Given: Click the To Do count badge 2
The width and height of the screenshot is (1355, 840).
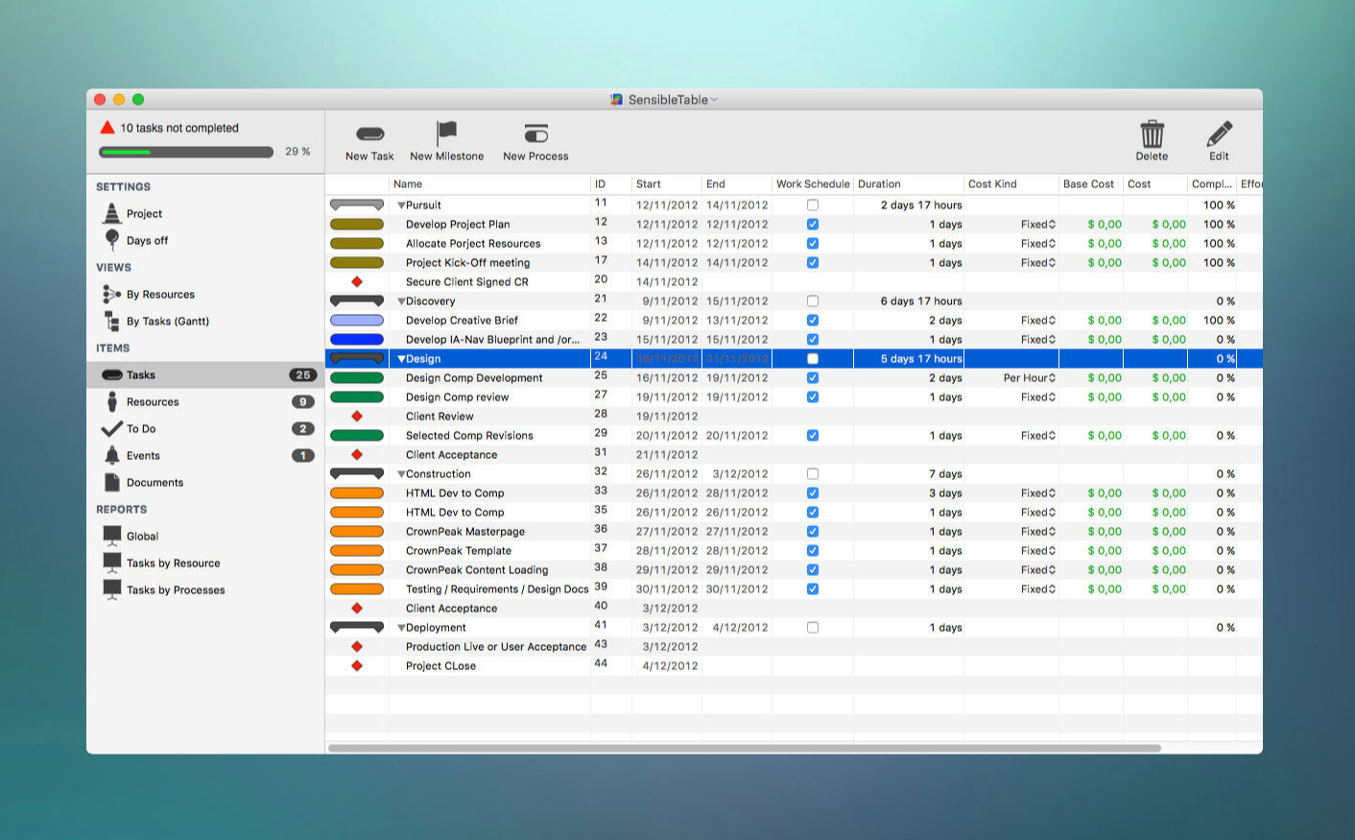Looking at the screenshot, I should 303,429.
